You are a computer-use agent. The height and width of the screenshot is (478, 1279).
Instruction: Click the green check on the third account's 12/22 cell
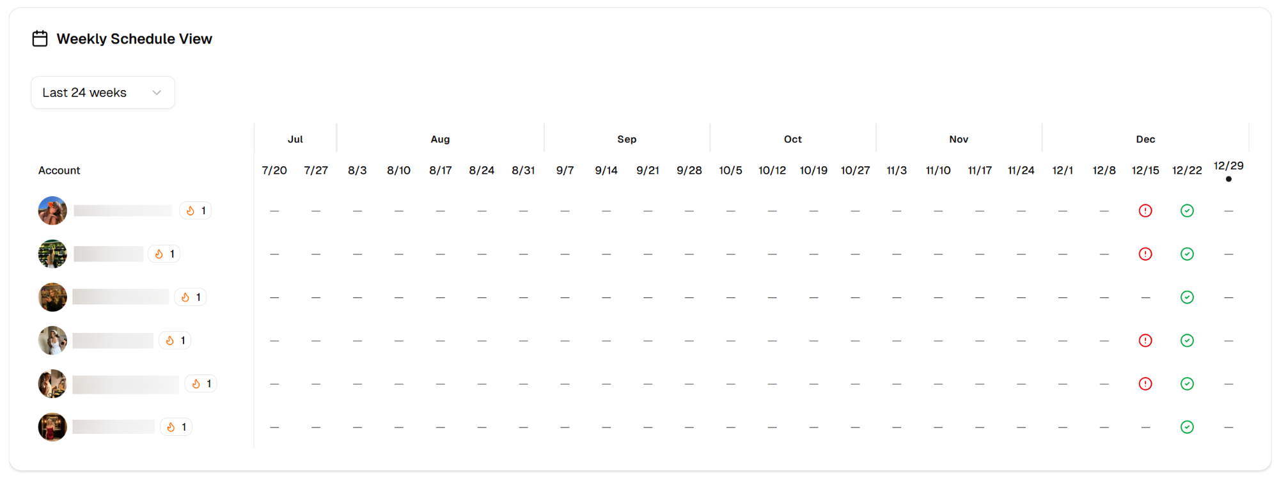pyautogui.click(x=1187, y=297)
